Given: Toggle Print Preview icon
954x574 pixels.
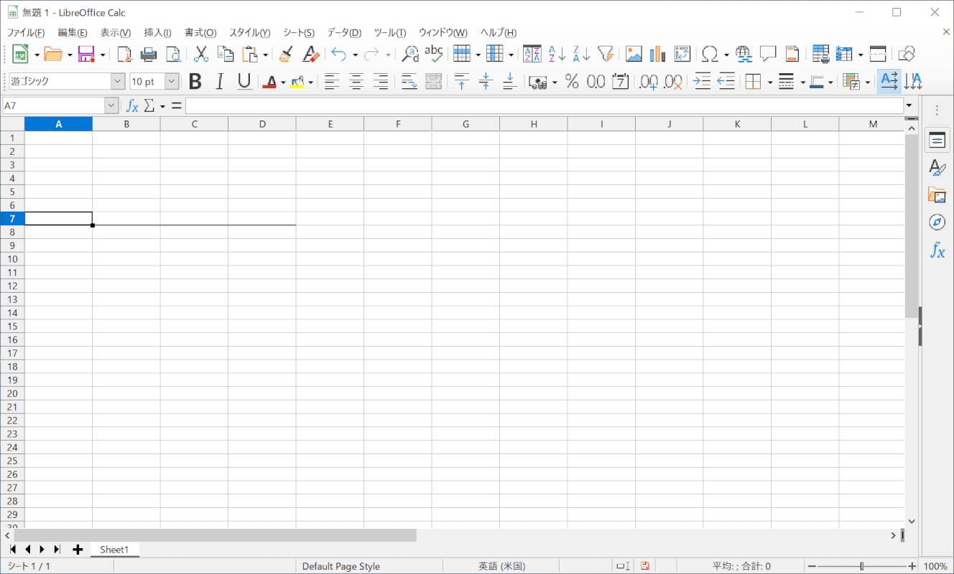Looking at the screenshot, I should coord(173,54).
